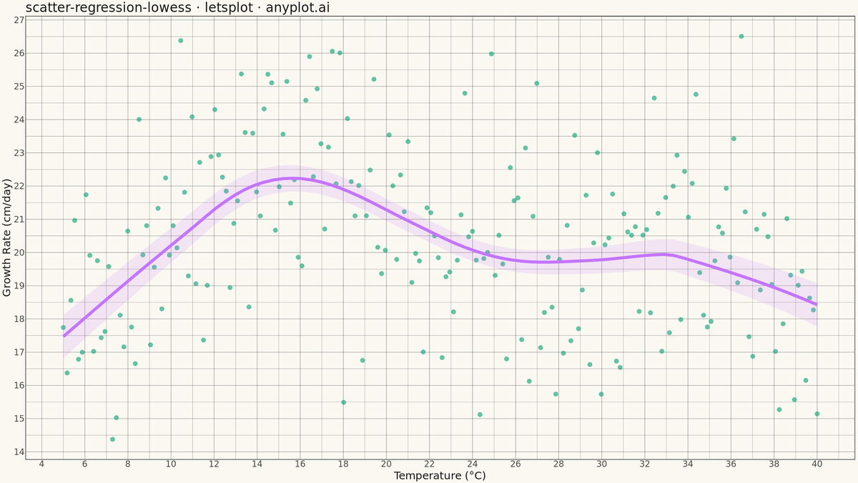Viewport: 858px width, 483px height.
Task: Select temperature axis tick label 10
Action: point(171,464)
